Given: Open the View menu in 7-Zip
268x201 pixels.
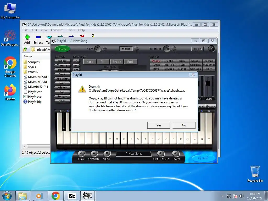Looking at the screenshot, I should tap(44, 30).
